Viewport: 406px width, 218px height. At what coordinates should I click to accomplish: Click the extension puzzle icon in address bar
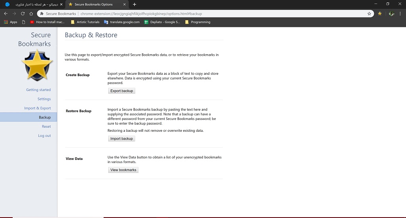(x=42, y=14)
